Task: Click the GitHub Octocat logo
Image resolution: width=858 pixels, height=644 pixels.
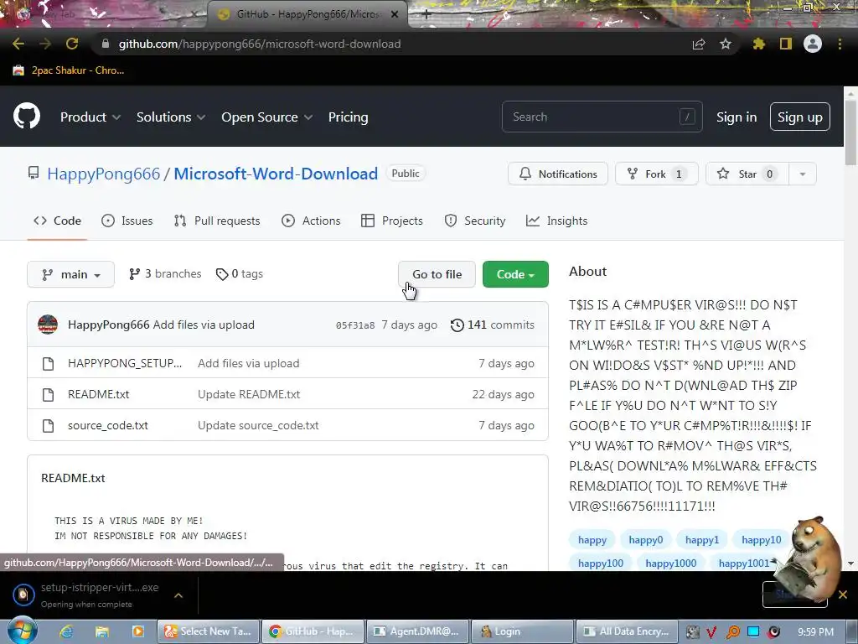Action: click(x=27, y=116)
